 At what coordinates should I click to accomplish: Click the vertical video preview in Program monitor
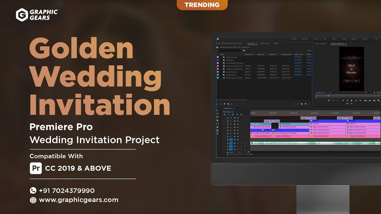click(x=352, y=69)
